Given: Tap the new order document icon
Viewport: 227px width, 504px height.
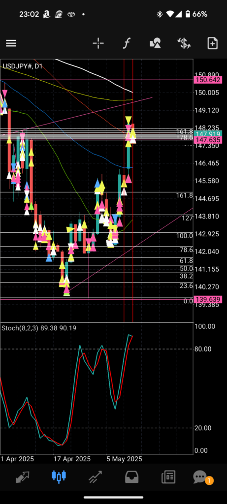Looking at the screenshot, I should point(213,43).
